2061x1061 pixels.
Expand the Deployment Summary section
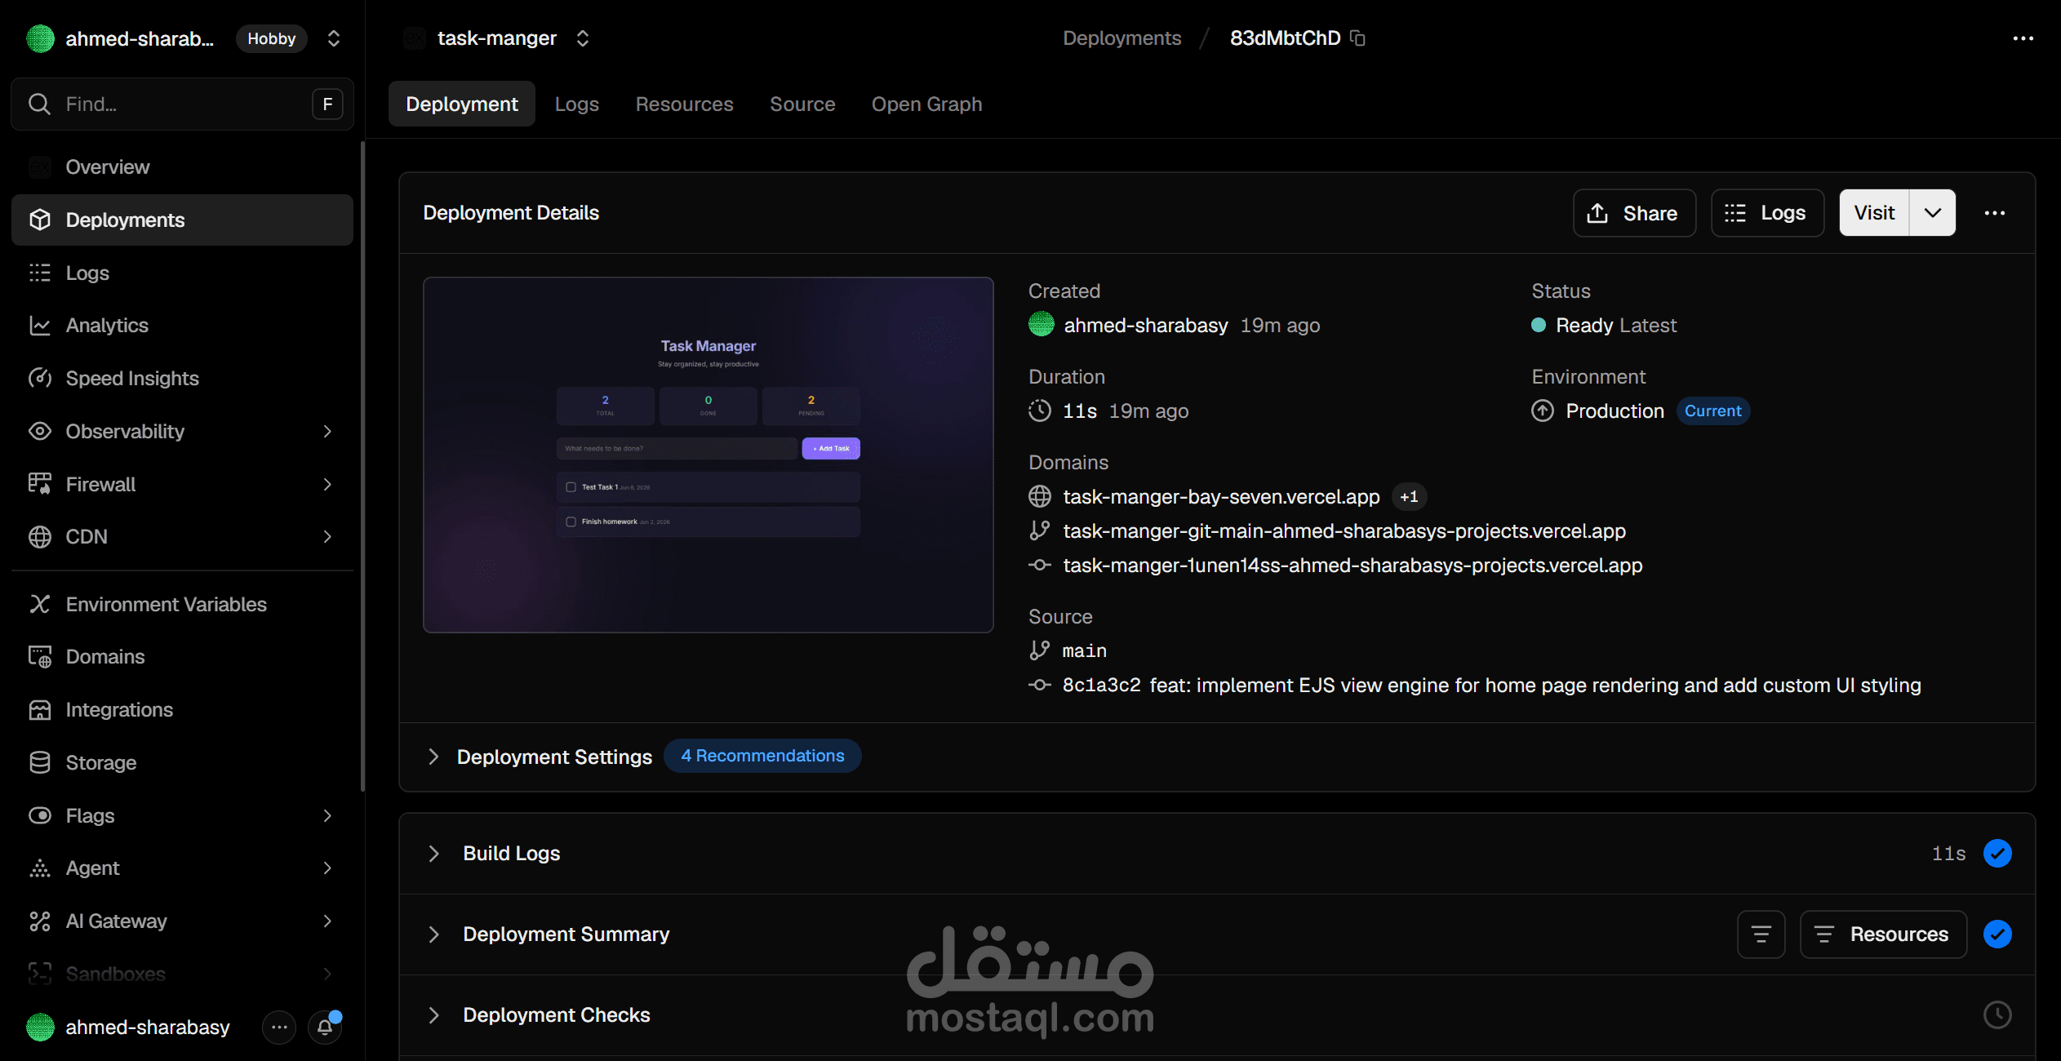[x=433, y=934]
